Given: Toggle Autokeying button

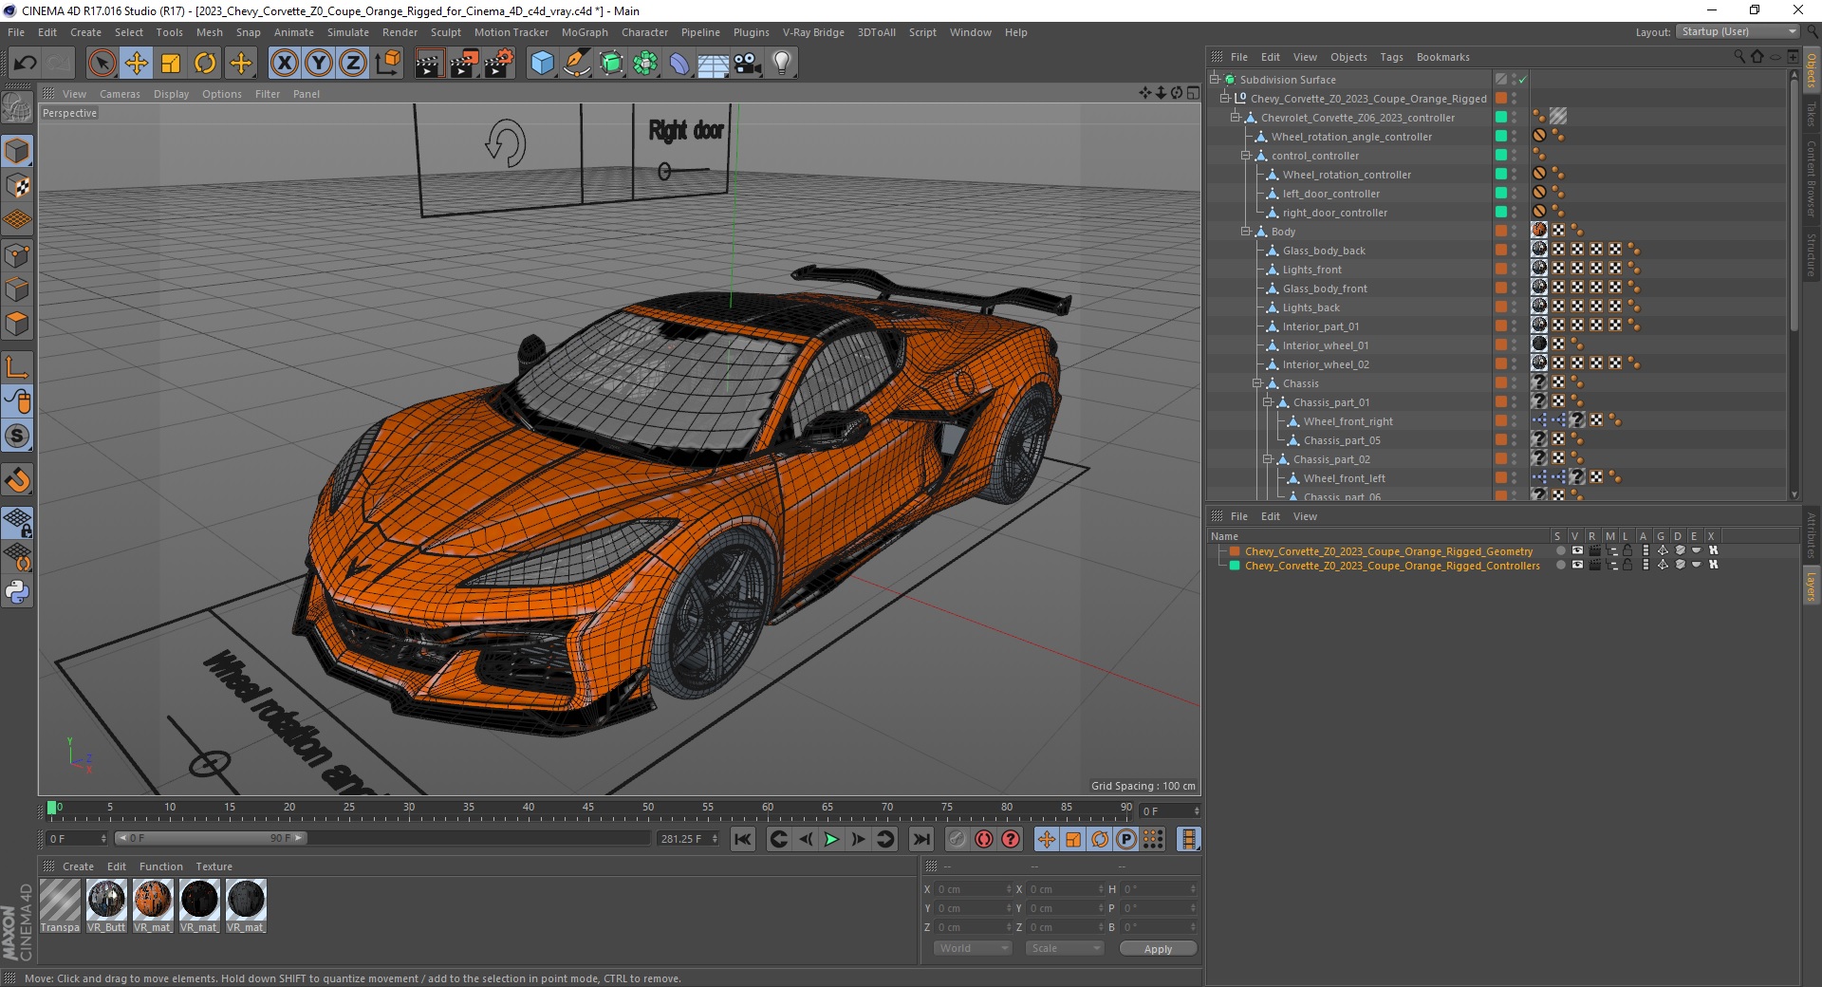Looking at the screenshot, I should (983, 839).
